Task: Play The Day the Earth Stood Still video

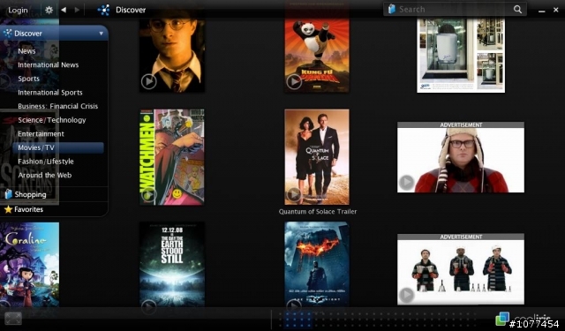Action: pyautogui.click(x=148, y=307)
